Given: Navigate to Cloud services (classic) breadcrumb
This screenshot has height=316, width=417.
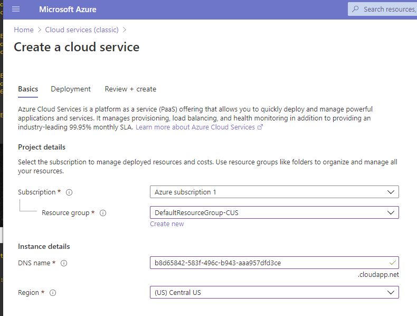Looking at the screenshot, I should tap(82, 30).
